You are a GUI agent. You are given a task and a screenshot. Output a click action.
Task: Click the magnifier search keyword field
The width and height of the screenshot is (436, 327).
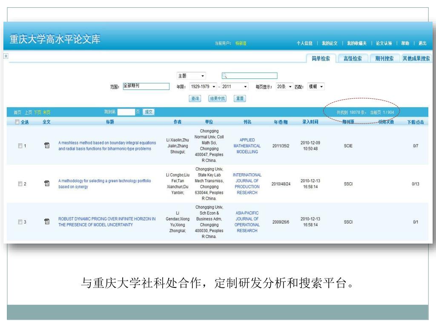tap(250, 76)
